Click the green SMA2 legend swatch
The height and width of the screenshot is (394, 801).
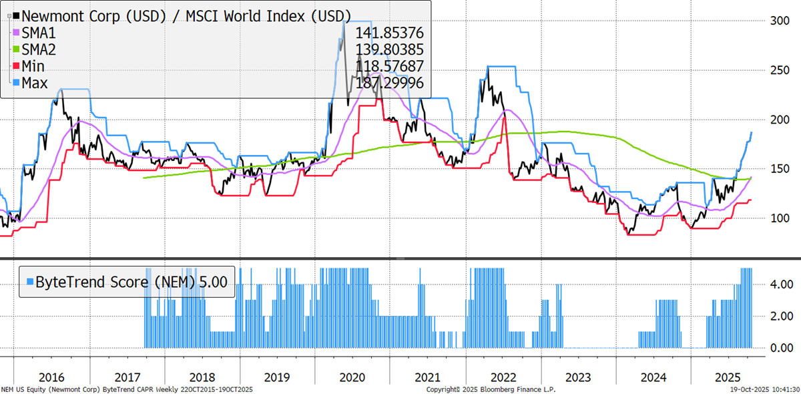[x=17, y=49]
